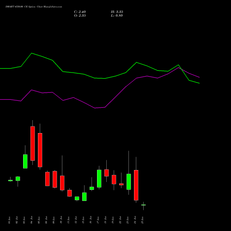This screenshot has width=231, height=231.
Task: Select the green candle for 23 Jun
Action: [129, 182]
